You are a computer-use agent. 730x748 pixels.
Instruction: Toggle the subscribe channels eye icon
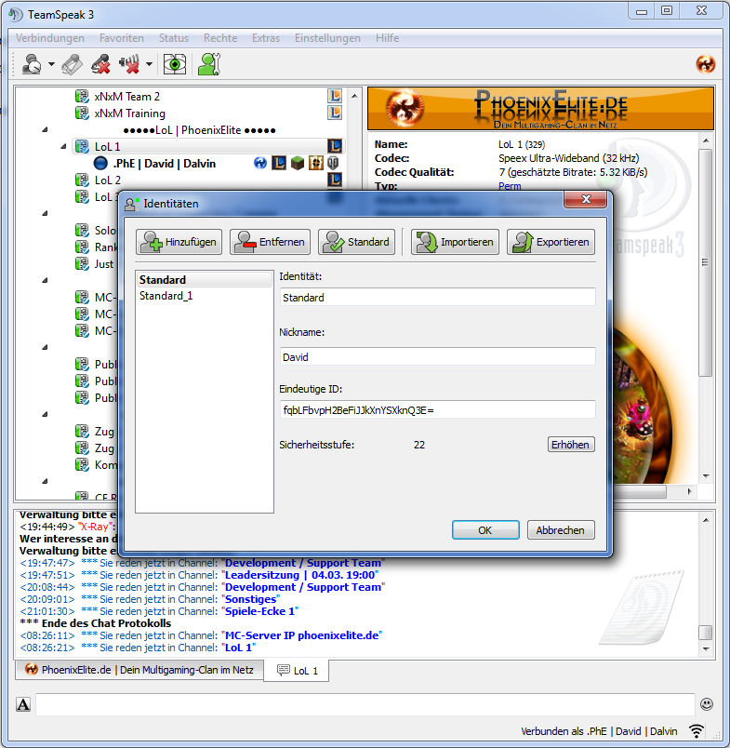click(x=175, y=64)
